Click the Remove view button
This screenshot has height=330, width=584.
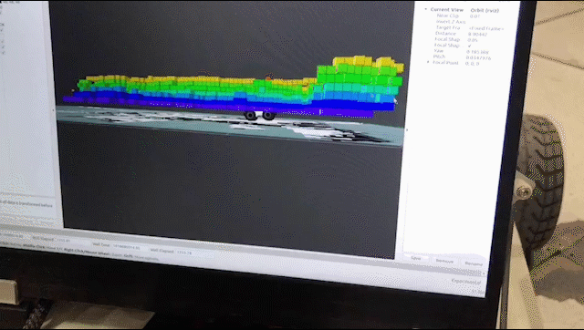click(x=444, y=261)
